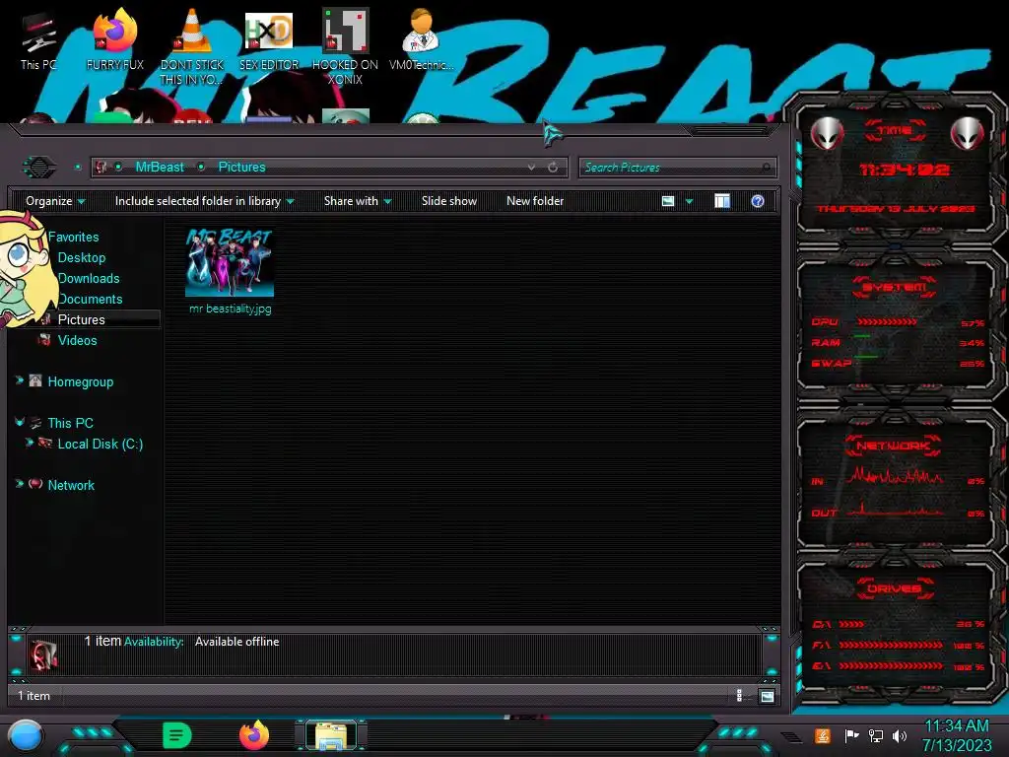The height and width of the screenshot is (757, 1009).
Task: Click the Explorer back navigation button
Action: point(39,168)
